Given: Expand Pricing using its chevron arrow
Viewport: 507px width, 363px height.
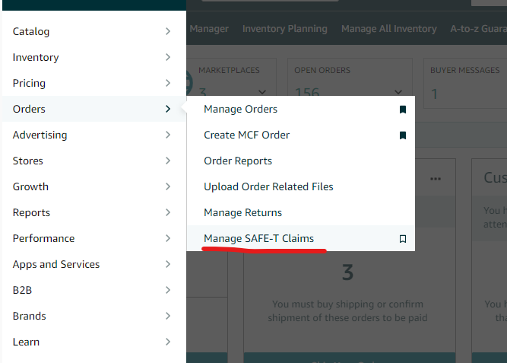Looking at the screenshot, I should pos(168,83).
